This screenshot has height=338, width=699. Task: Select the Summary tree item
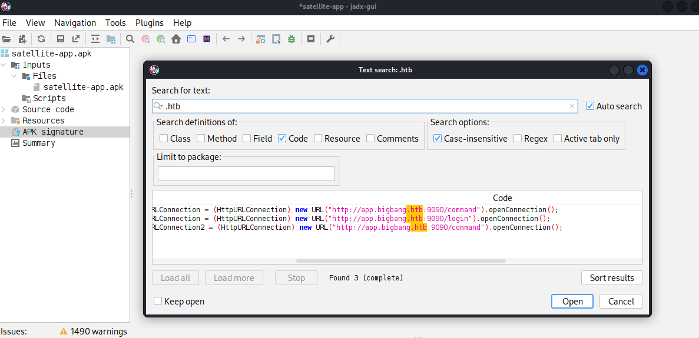[33, 143]
